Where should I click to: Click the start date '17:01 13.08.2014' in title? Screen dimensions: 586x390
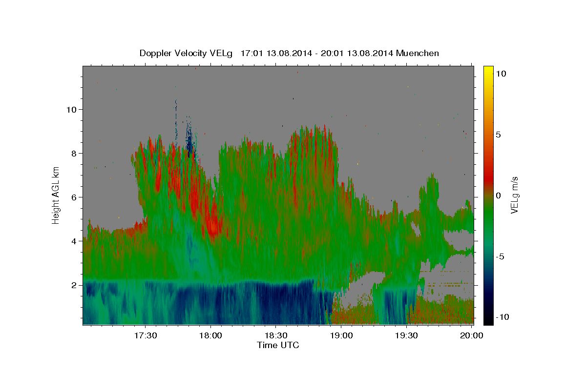[x=275, y=53]
